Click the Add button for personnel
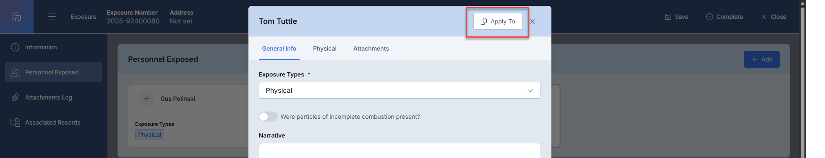This screenshot has height=158, width=825. click(x=762, y=59)
